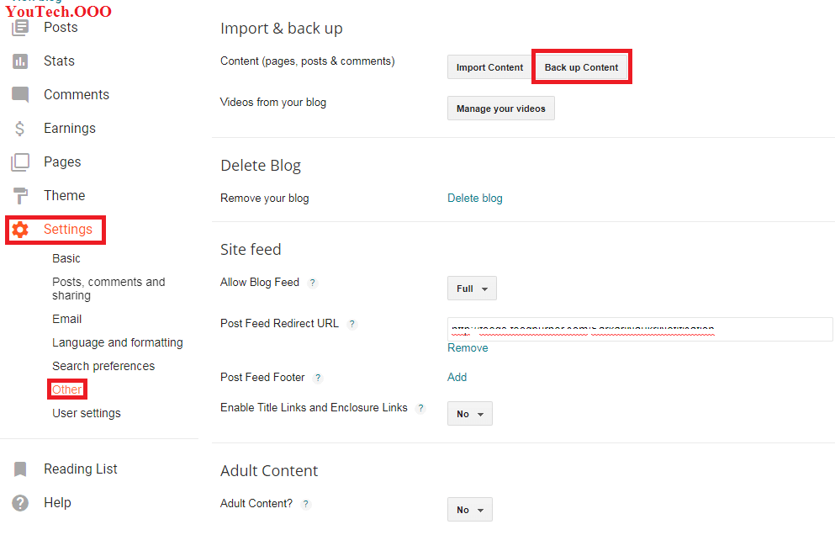The image size is (835, 535).
Task: Show help for Enable Title Links setting
Action: coord(420,408)
